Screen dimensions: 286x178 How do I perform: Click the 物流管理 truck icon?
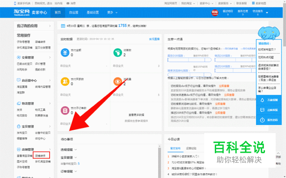coord(19,103)
